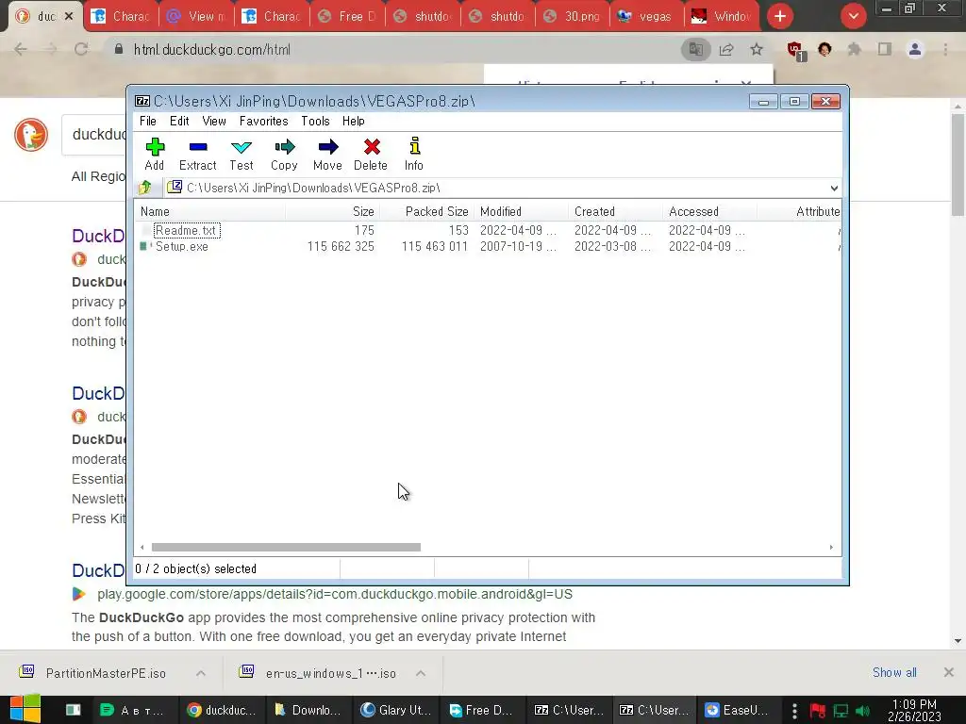Open the File menu in 7-Zip
This screenshot has height=724, width=966.
[x=148, y=122]
